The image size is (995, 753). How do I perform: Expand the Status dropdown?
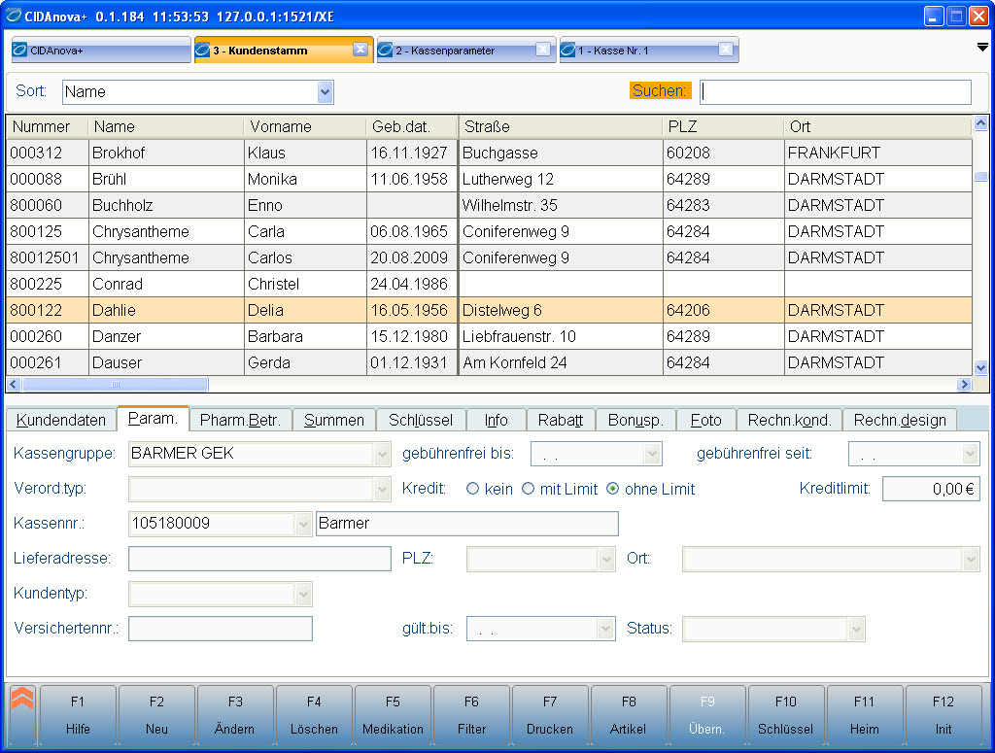(x=856, y=629)
